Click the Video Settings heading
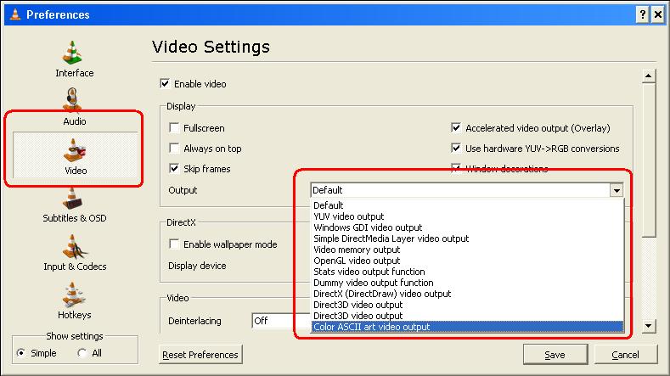This screenshot has height=376, width=670. [211, 47]
